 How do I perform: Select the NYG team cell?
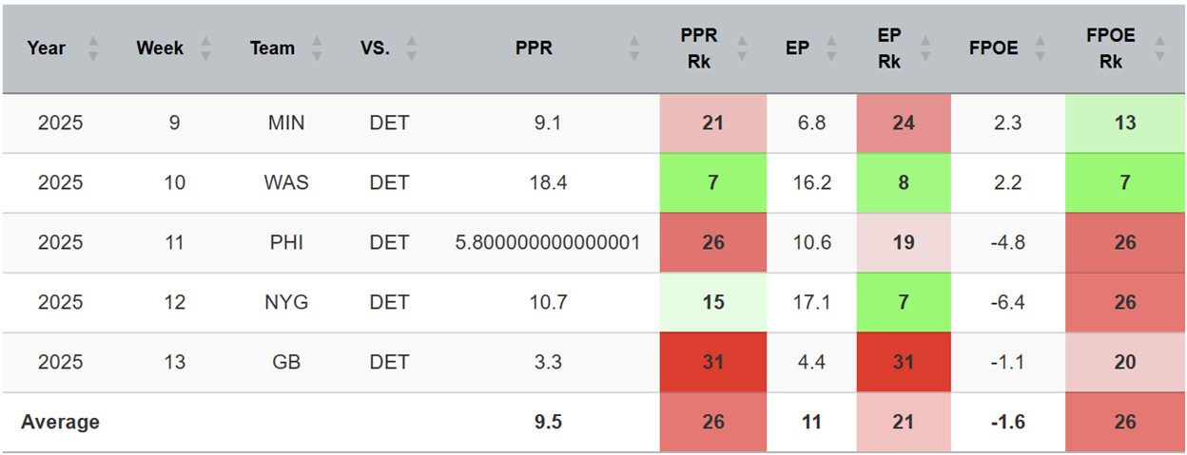tap(286, 303)
